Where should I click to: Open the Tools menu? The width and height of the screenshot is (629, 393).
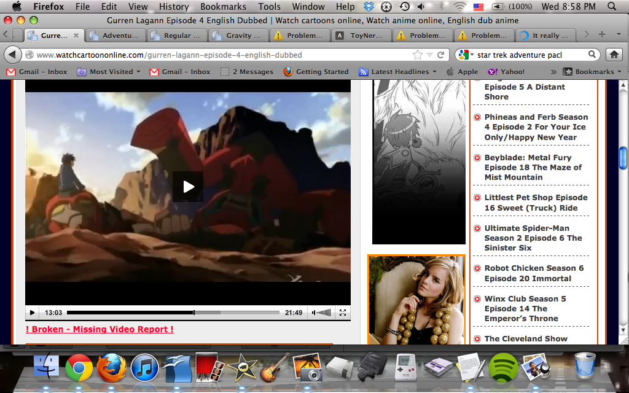tap(269, 6)
